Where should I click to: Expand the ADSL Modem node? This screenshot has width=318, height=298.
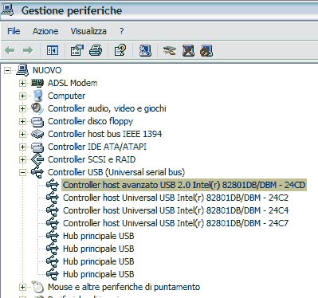[x=22, y=83]
